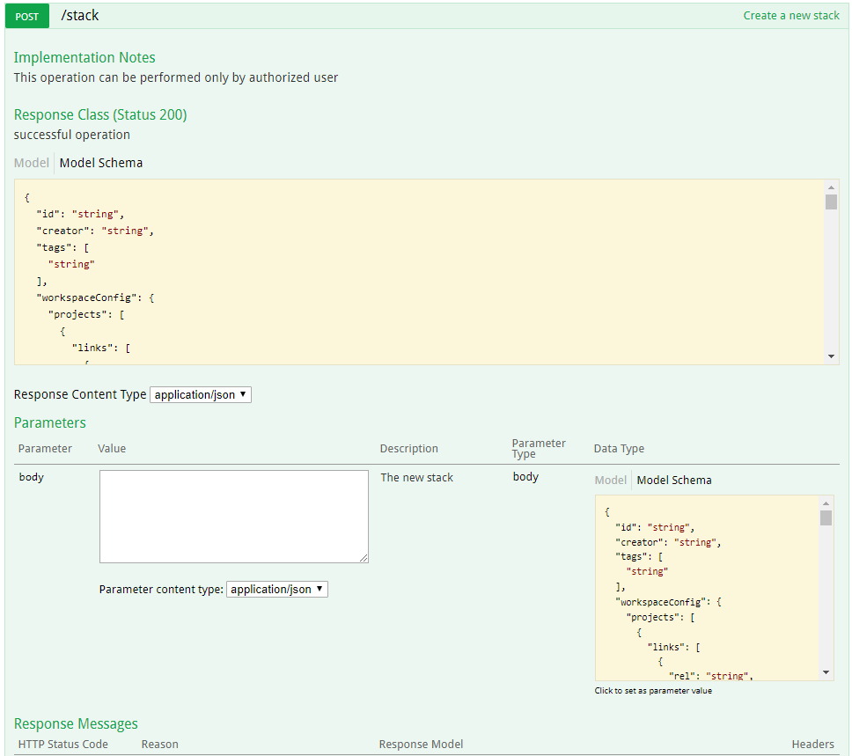
Task: Click the 'Create a new stack' link
Action: (790, 16)
